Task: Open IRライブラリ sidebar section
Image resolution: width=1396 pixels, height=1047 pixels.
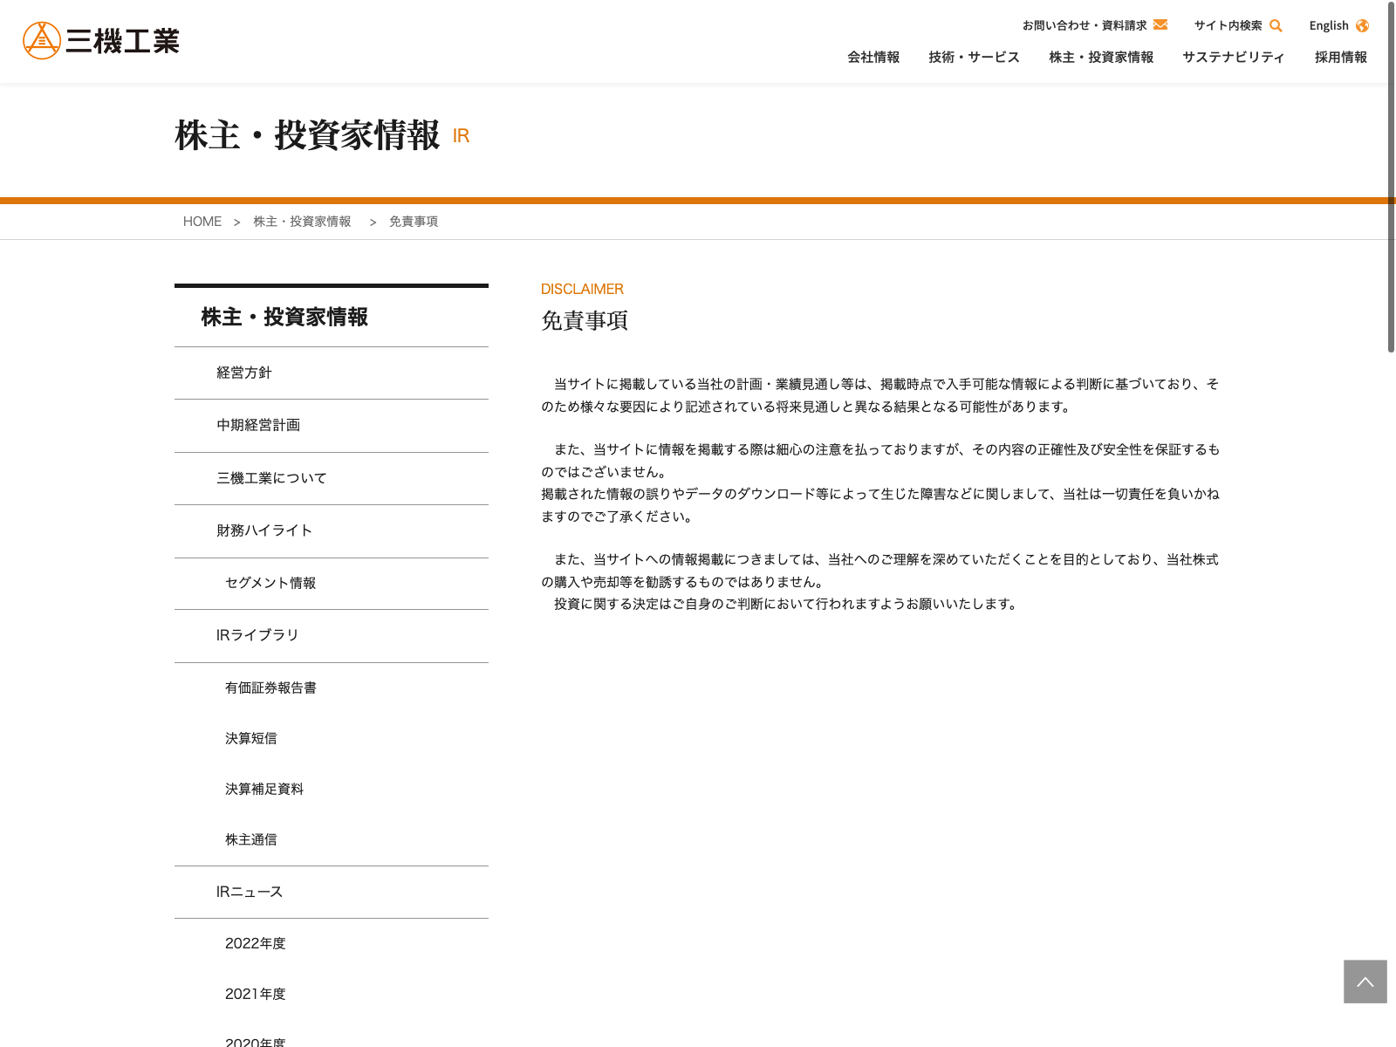Action: point(257,635)
